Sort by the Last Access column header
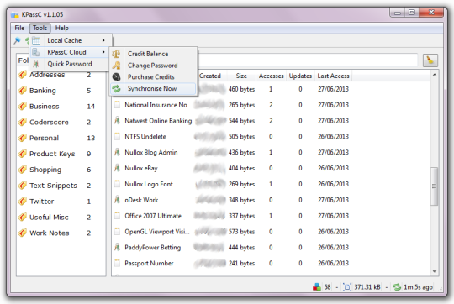The height and width of the screenshot is (304, 454). [x=333, y=76]
